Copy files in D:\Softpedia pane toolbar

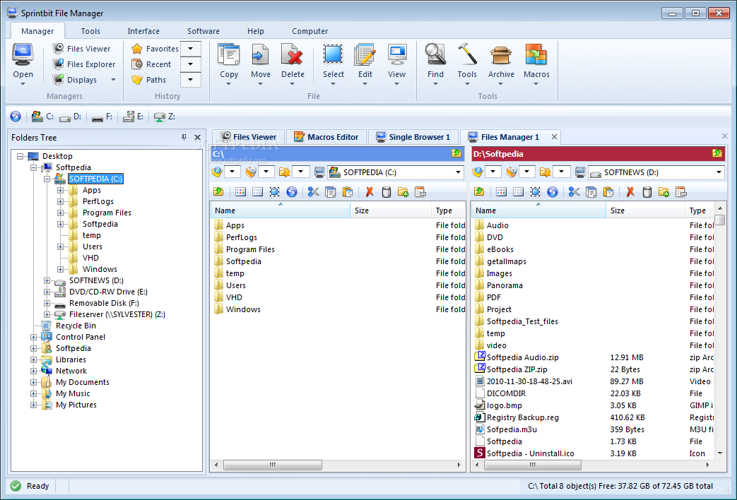[x=591, y=191]
